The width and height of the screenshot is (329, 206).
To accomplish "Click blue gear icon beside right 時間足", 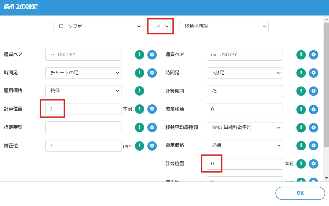I will tap(313, 73).
